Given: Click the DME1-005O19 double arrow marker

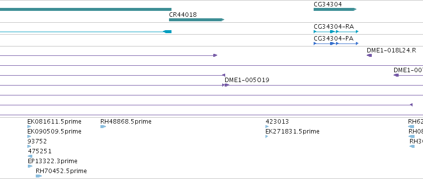Looking at the screenshot, I should pyautogui.click(x=226, y=85).
